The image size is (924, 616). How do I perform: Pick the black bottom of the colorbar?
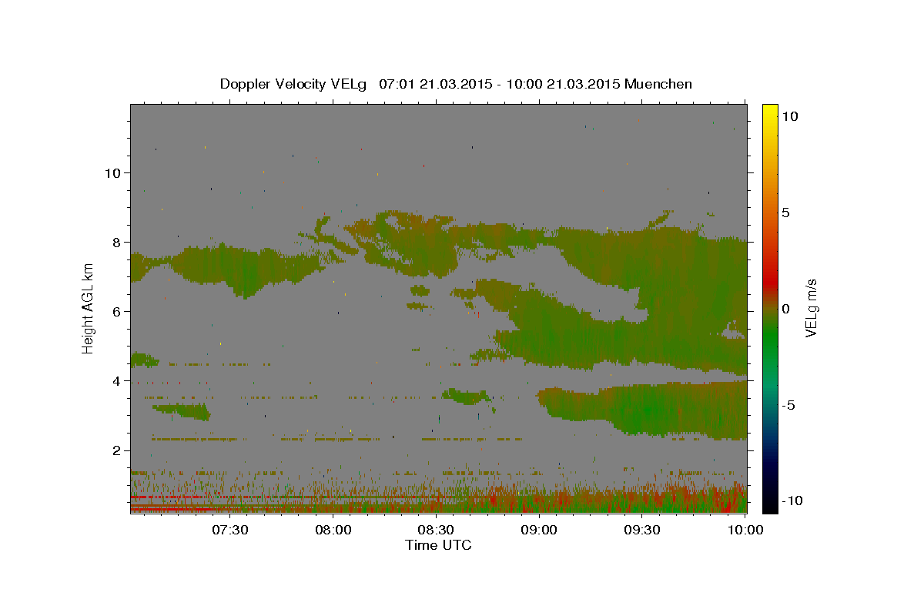coord(770,504)
